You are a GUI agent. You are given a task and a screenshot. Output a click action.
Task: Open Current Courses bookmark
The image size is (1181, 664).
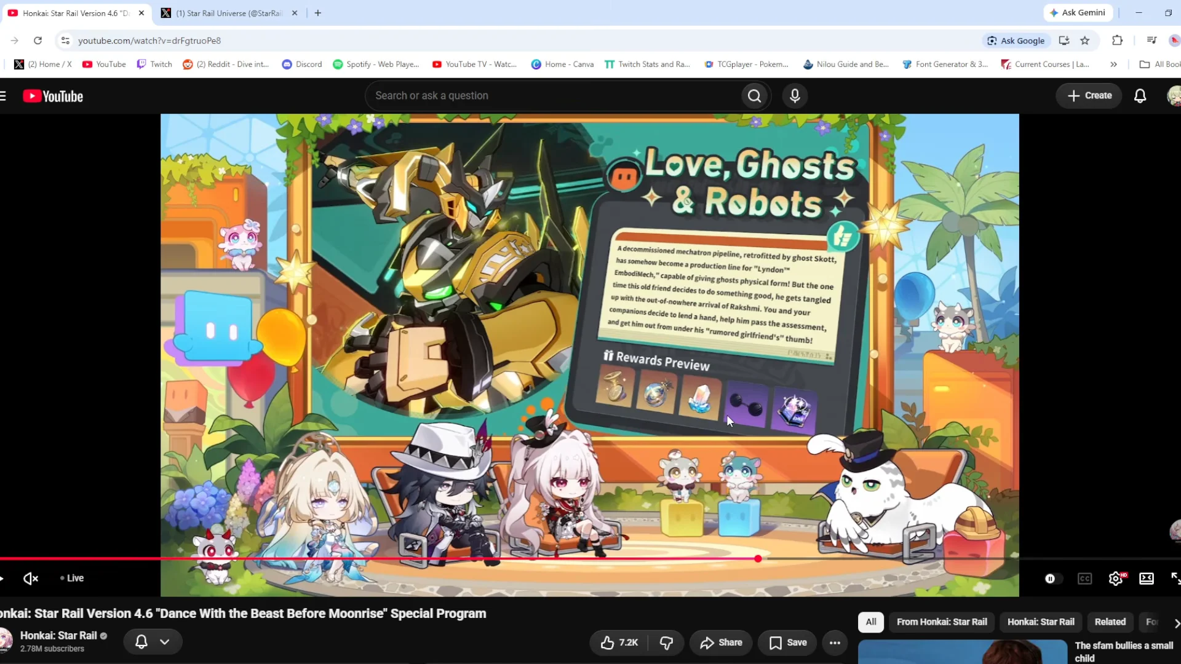click(x=1045, y=64)
